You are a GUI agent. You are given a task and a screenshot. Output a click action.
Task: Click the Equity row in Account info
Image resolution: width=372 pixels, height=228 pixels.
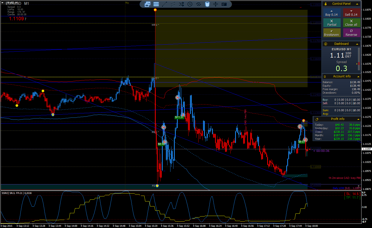coord(341,86)
